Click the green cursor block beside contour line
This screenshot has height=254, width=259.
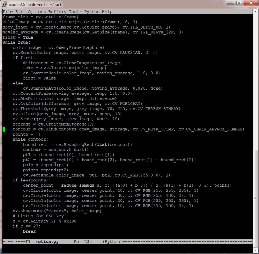pyautogui.click(x=4, y=129)
